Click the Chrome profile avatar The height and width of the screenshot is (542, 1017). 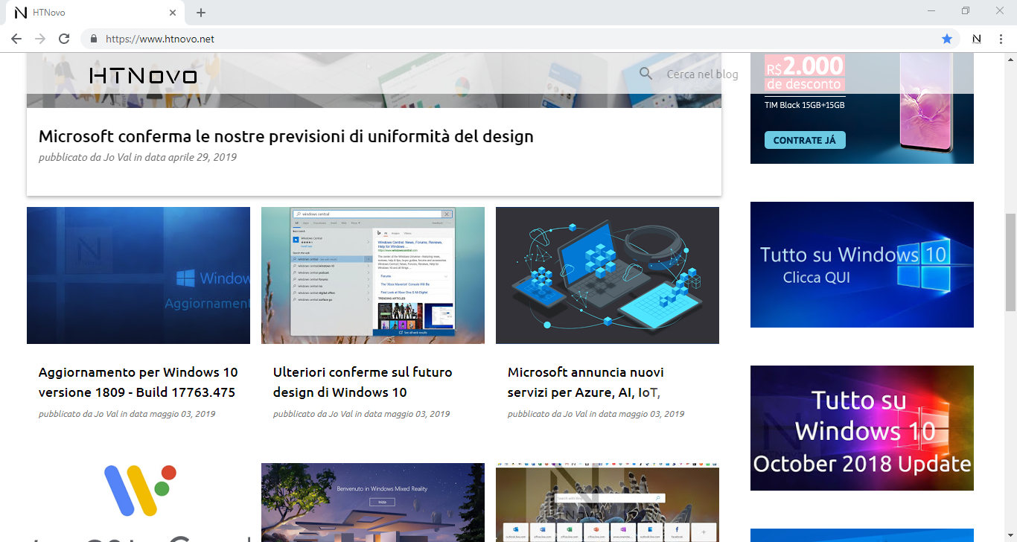(x=975, y=38)
